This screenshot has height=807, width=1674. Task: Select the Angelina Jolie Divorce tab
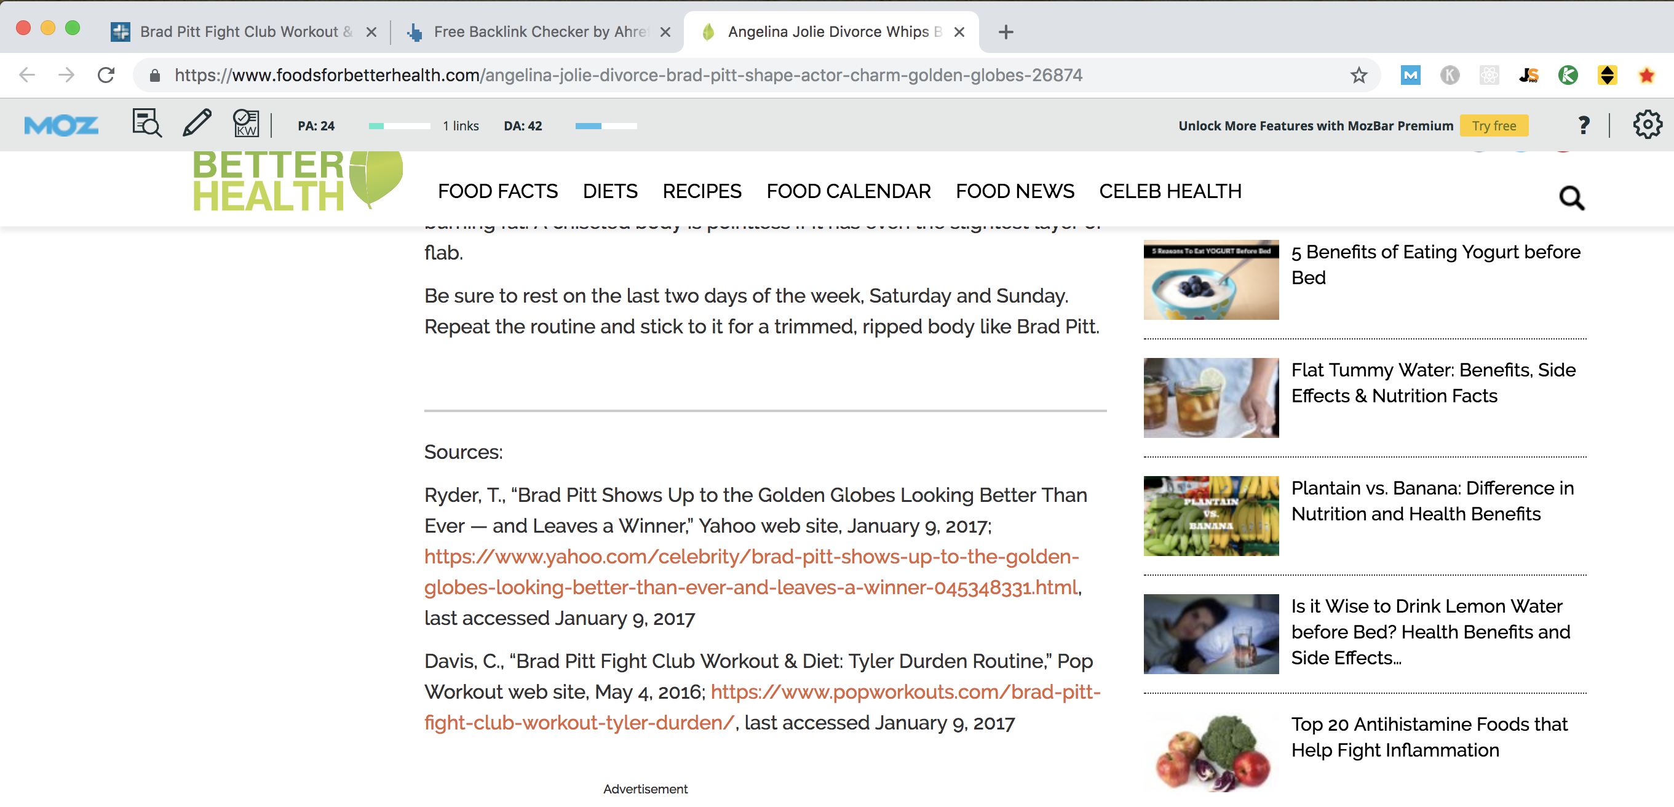(x=830, y=32)
